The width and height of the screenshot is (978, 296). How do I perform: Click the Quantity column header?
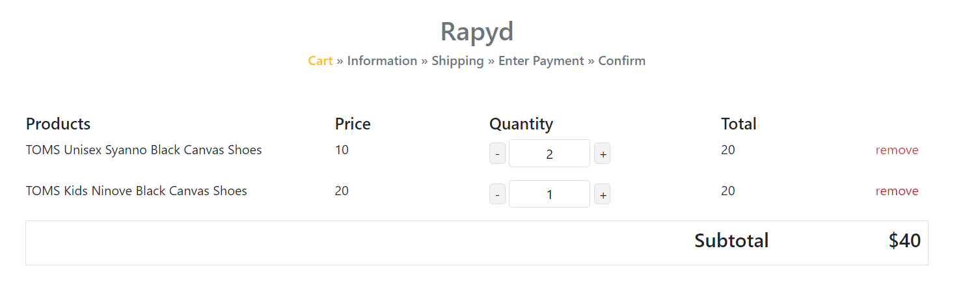coord(521,124)
